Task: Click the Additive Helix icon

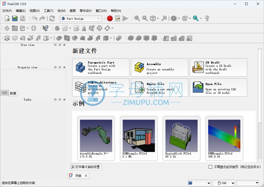Action: [38, 38]
